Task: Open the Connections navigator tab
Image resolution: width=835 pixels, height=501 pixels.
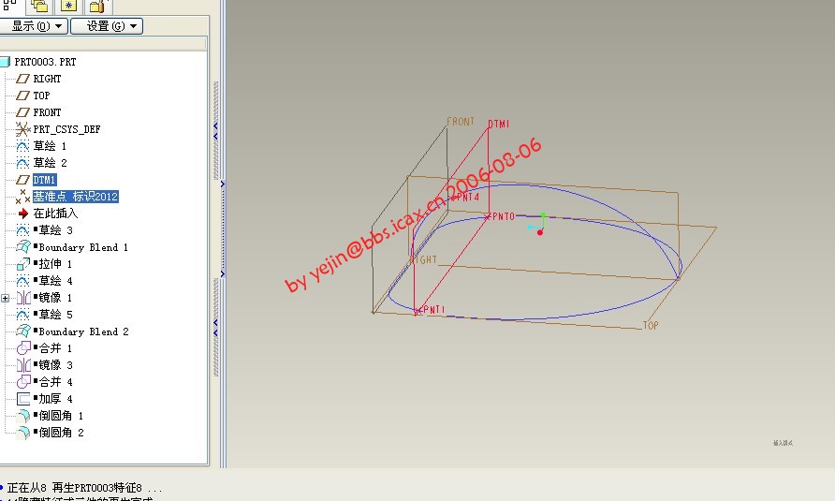Action: tap(97, 6)
